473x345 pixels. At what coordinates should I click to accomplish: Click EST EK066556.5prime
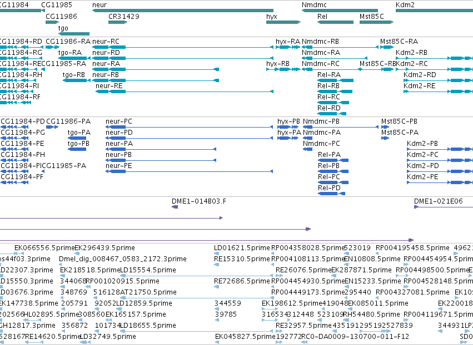(x=44, y=248)
